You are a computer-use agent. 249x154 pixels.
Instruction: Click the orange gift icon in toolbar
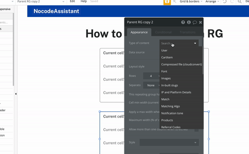click(x=167, y=2)
